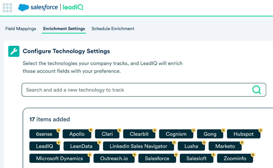Remove the Cognism tag
This screenshot has width=273, height=168.
193,130
